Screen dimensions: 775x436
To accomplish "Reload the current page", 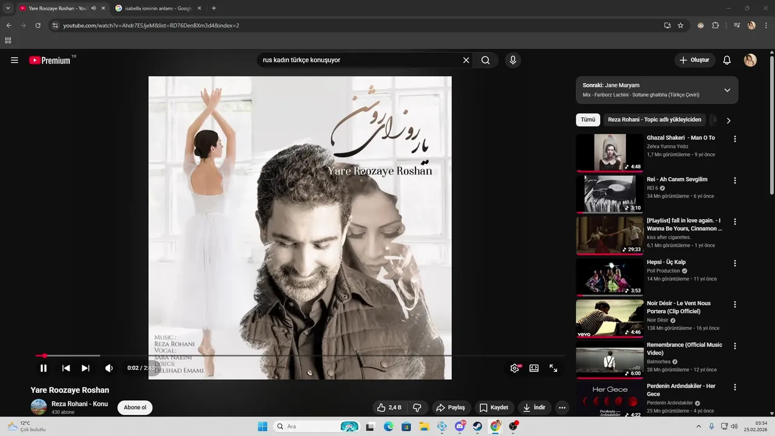I will click(x=38, y=25).
